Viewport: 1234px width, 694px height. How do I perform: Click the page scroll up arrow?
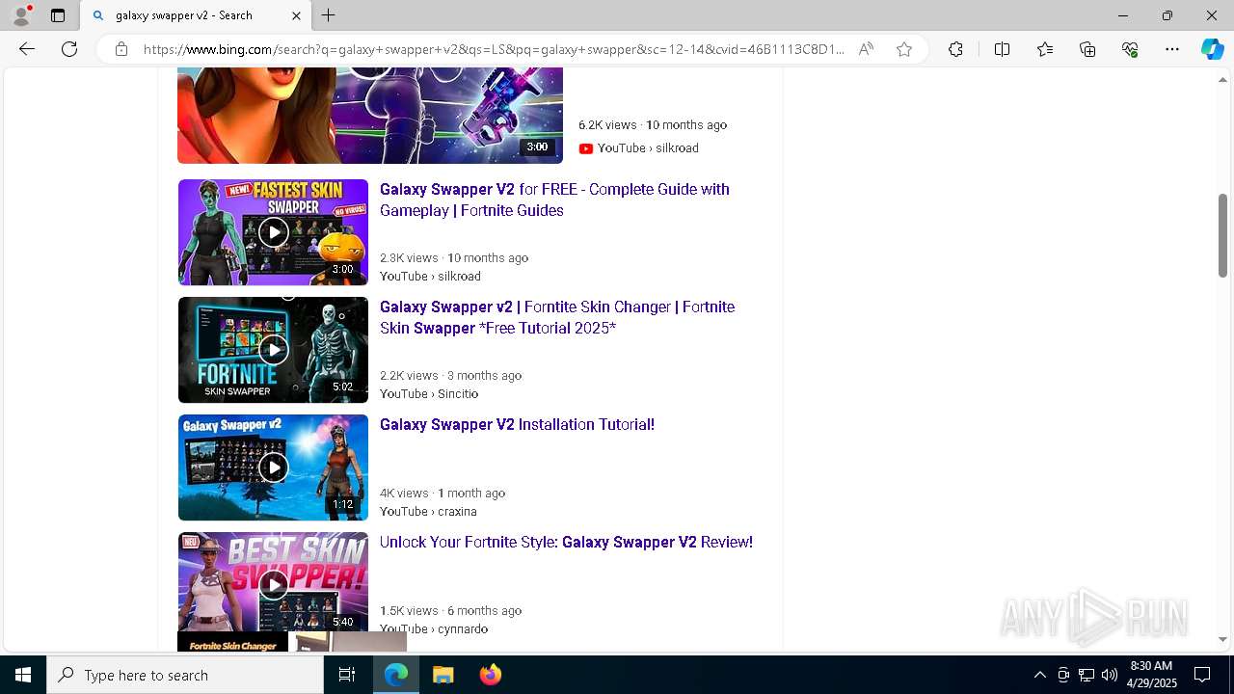coord(1223,80)
